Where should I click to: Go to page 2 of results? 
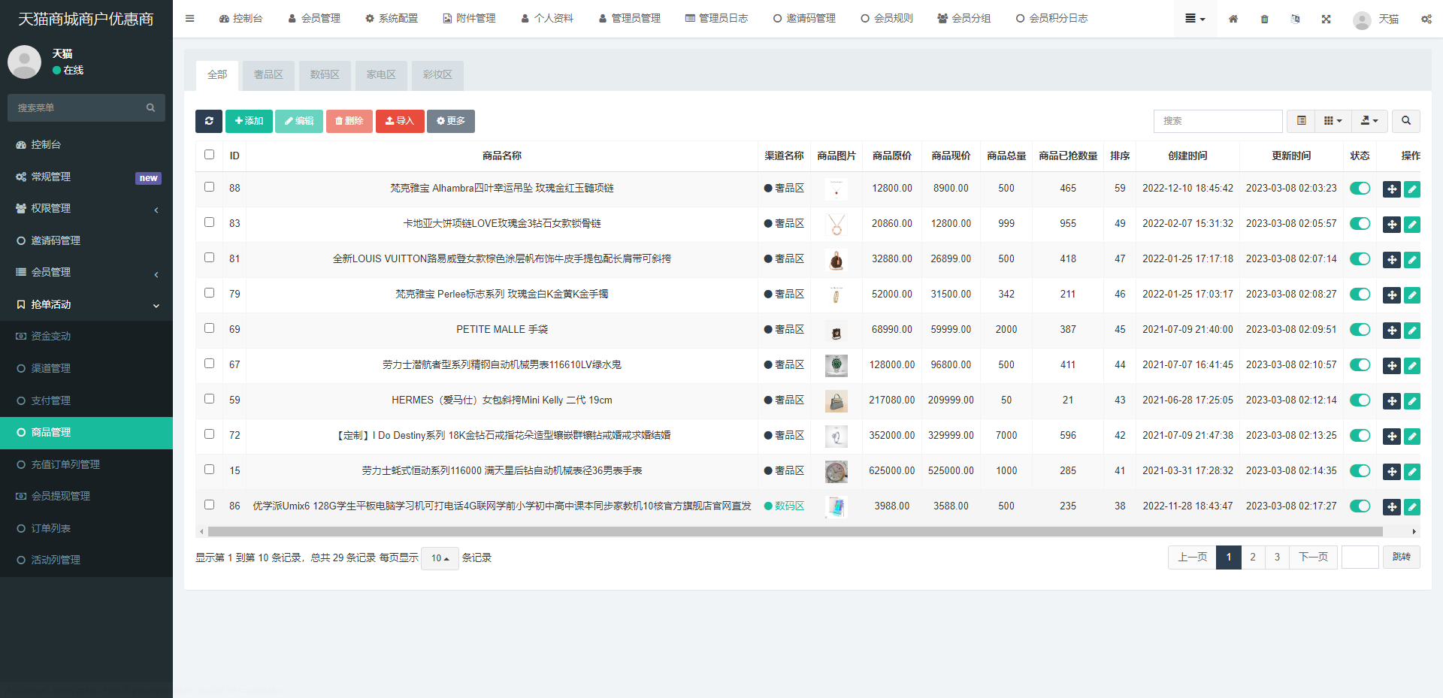pyautogui.click(x=1252, y=557)
